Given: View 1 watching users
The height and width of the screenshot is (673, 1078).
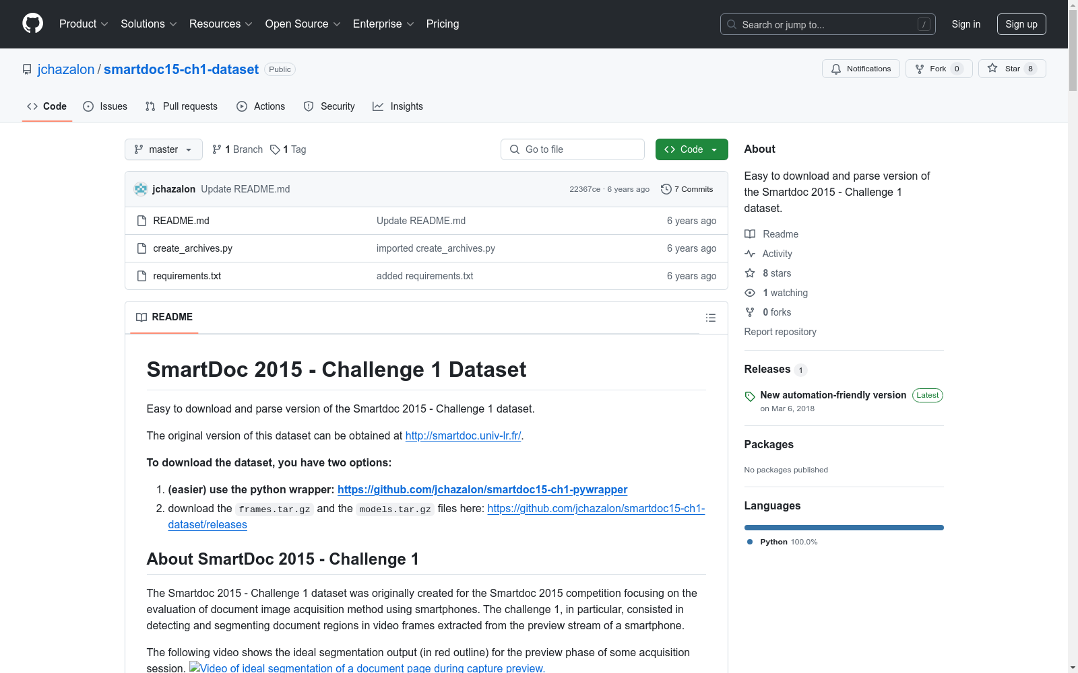Looking at the screenshot, I should click(776, 293).
